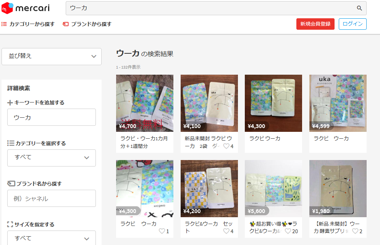Open the カテゴリーを選択する すべて dropdown
The width and height of the screenshot is (380, 245).
tap(52, 158)
